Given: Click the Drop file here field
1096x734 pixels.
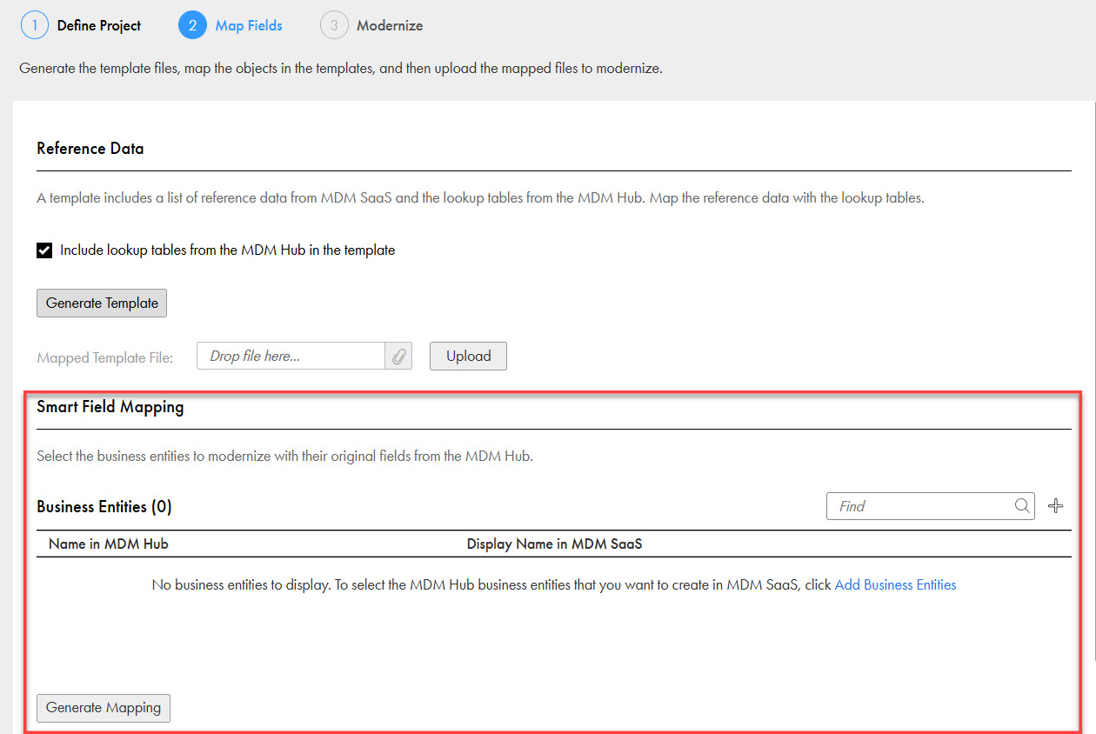Looking at the screenshot, I should click(x=291, y=357).
